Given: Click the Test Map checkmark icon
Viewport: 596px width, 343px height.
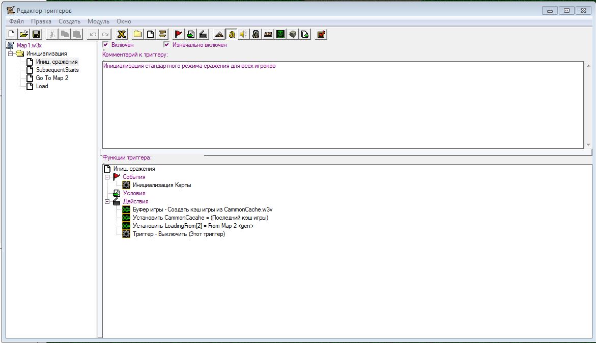Looking at the screenshot, I should [x=321, y=34].
